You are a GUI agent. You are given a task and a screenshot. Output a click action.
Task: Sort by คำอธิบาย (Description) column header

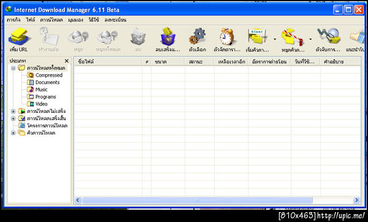point(340,61)
